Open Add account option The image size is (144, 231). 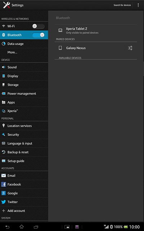24,211
